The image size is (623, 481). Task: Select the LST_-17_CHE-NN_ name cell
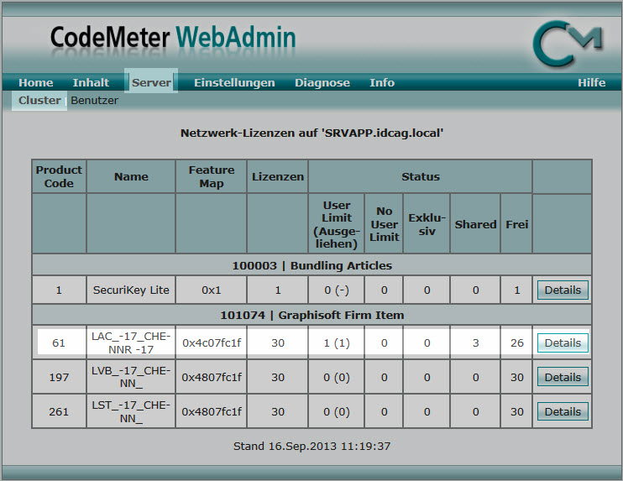tap(131, 411)
